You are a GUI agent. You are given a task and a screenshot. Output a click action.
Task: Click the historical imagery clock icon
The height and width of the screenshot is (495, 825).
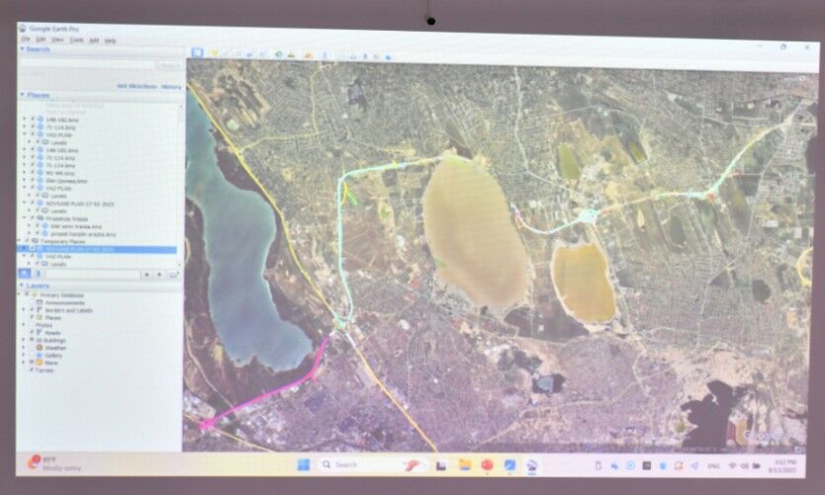(280, 53)
